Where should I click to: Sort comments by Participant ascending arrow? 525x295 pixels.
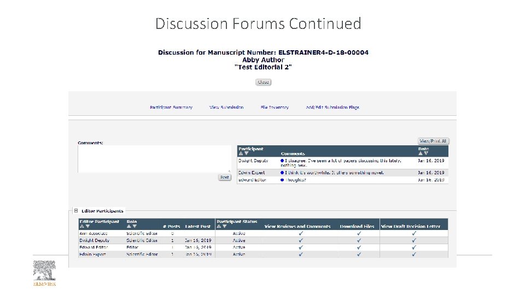pos(241,153)
